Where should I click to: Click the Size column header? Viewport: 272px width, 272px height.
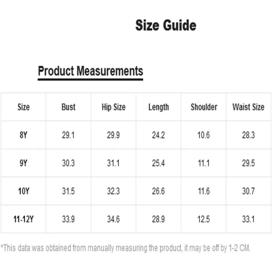(x=24, y=107)
